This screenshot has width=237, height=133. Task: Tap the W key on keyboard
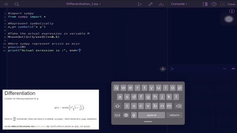[x=123, y=88]
